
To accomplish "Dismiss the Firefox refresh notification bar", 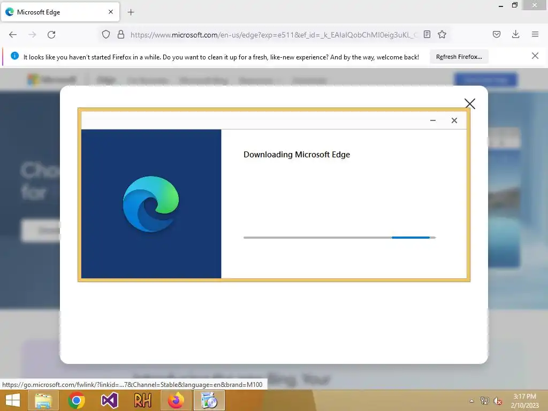I will tap(535, 56).
